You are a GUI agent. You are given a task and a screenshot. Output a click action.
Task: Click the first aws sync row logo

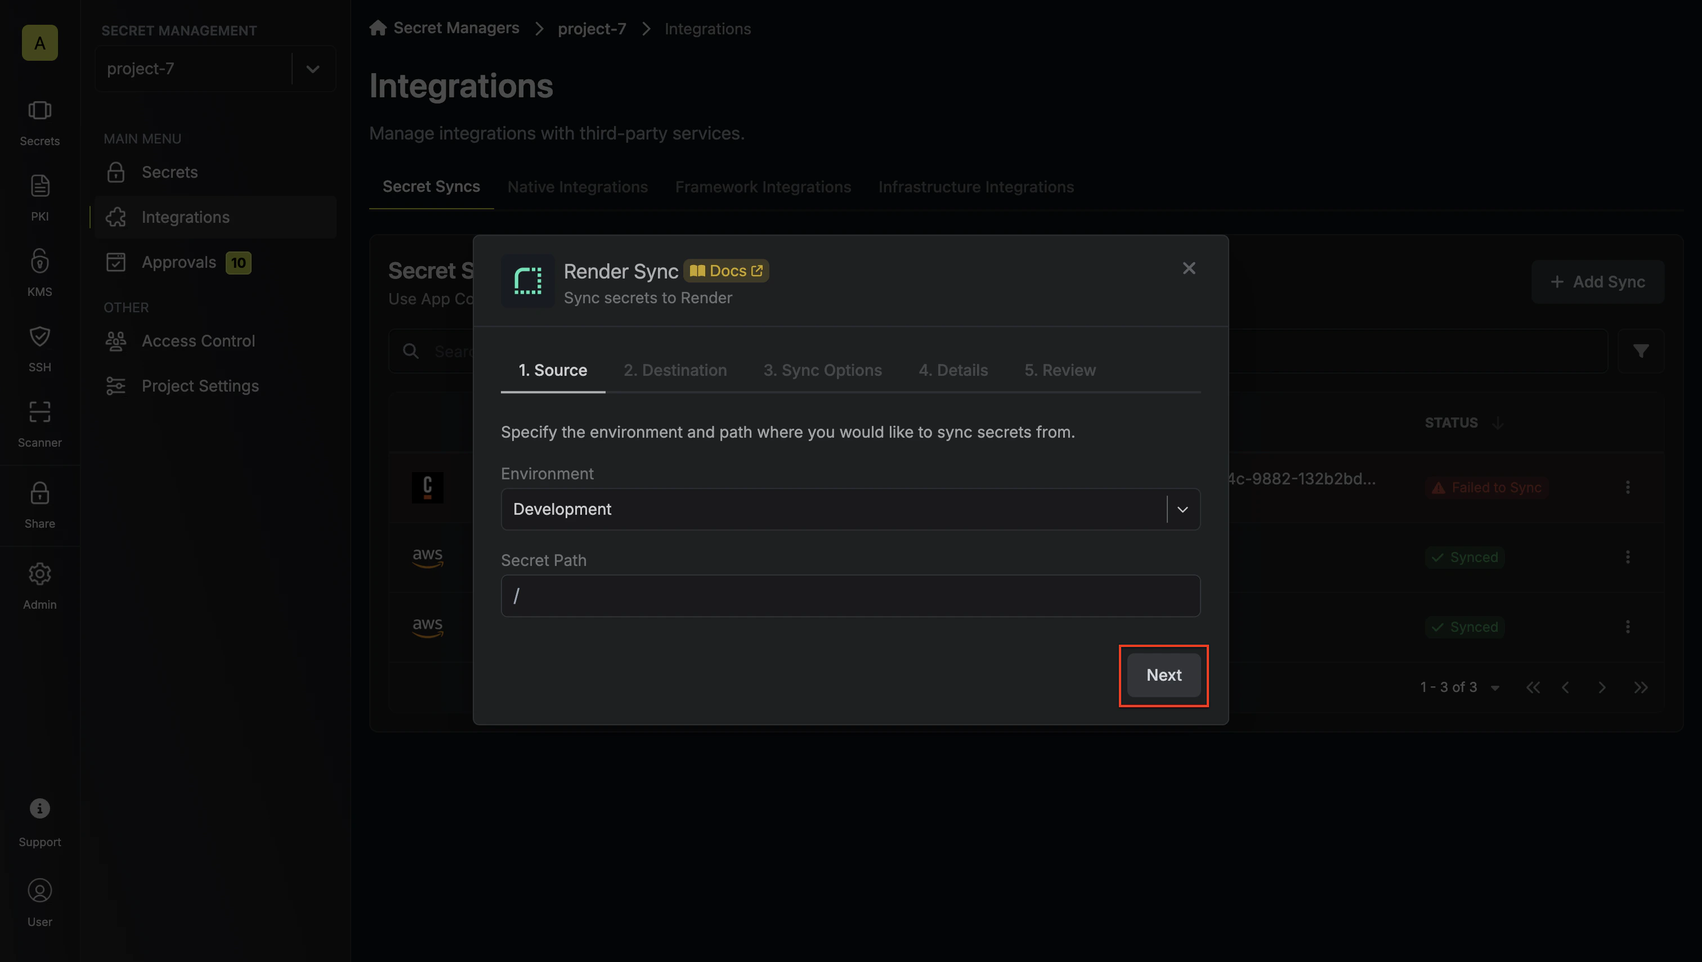pyautogui.click(x=428, y=557)
